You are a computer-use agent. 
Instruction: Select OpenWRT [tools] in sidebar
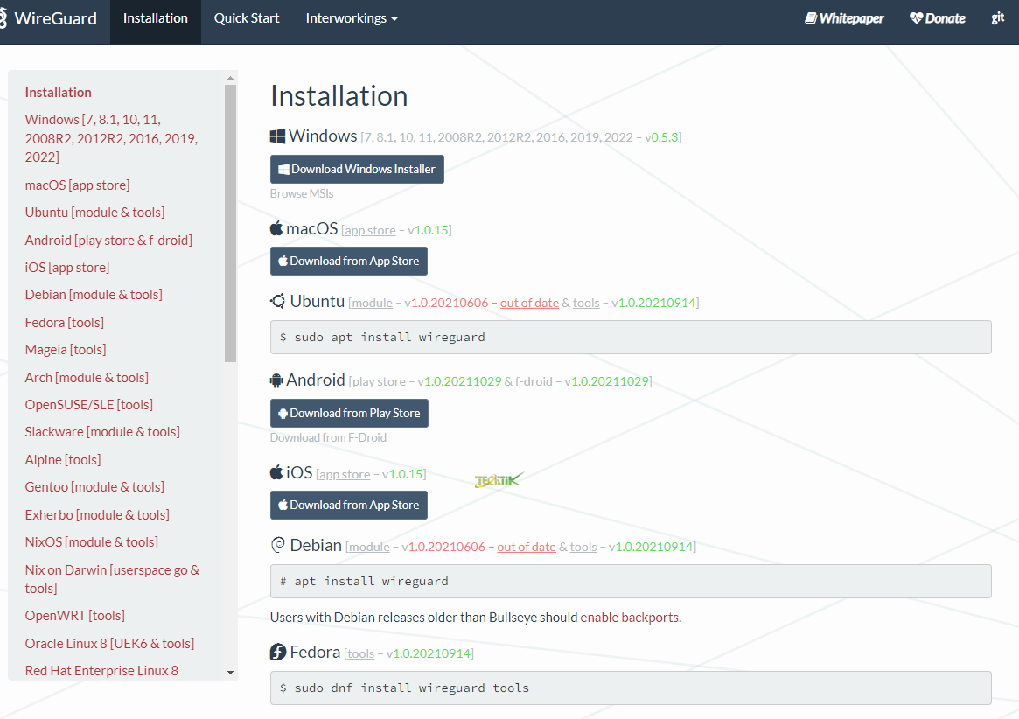(74, 616)
